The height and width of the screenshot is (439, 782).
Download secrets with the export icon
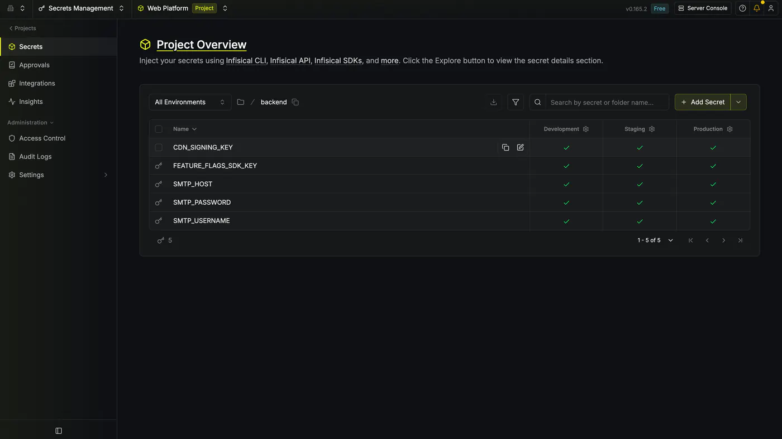pos(494,102)
